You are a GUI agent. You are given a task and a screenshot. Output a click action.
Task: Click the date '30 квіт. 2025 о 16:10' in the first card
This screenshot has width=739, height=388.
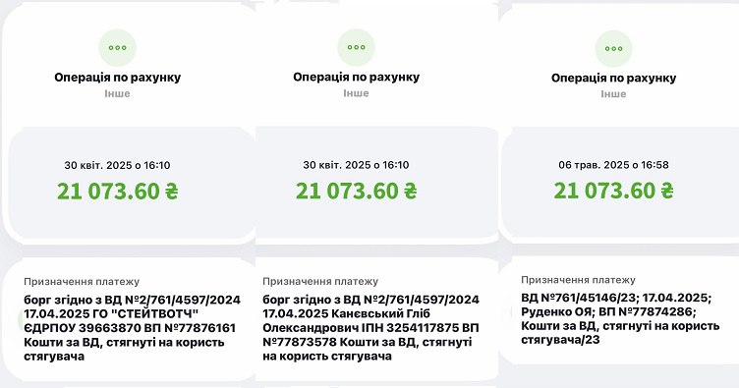click(117, 165)
